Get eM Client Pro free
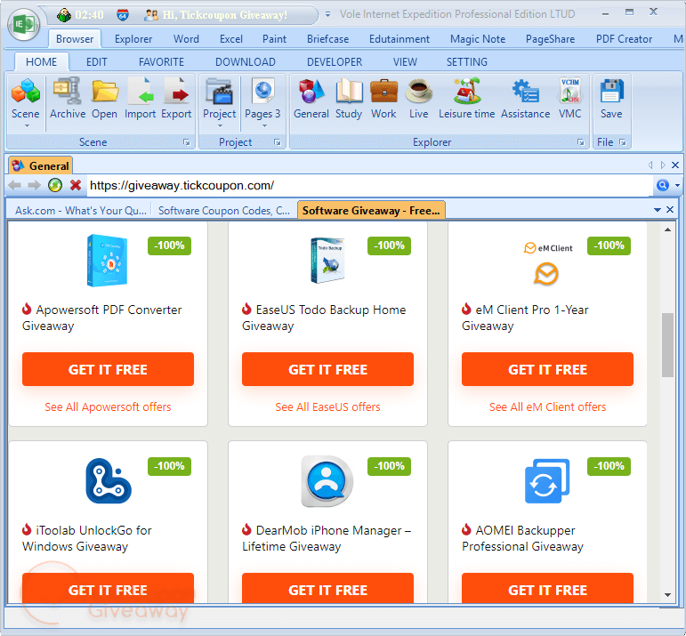The width and height of the screenshot is (686, 636). click(x=547, y=369)
